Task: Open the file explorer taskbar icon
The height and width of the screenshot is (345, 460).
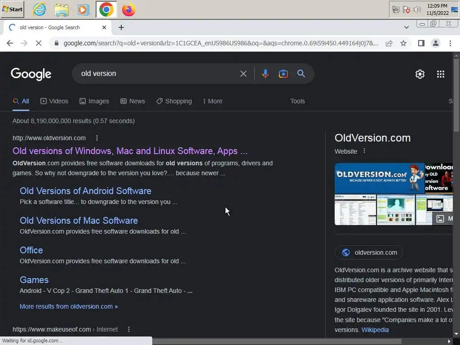Action: click(62, 10)
